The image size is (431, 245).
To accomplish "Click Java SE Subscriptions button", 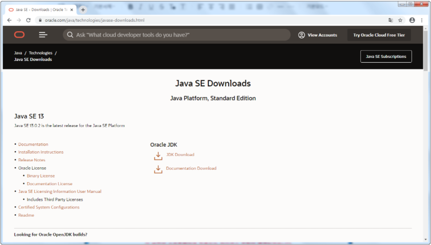I will click(386, 56).
